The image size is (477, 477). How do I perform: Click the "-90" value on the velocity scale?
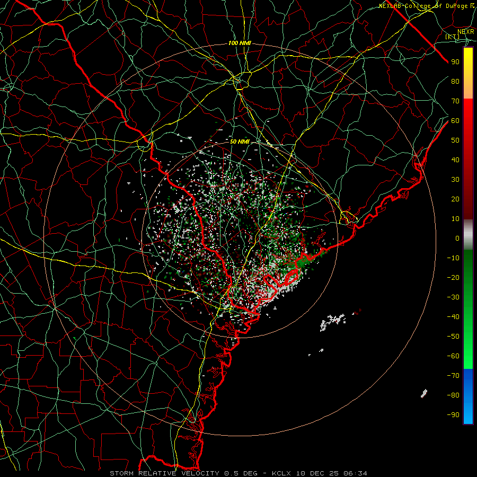[453, 415]
